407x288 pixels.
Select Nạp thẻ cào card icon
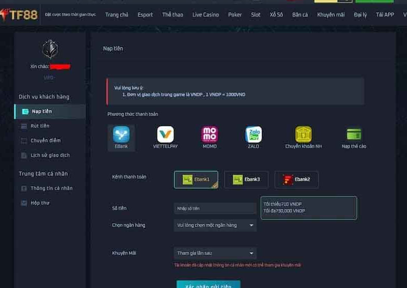[x=354, y=134]
